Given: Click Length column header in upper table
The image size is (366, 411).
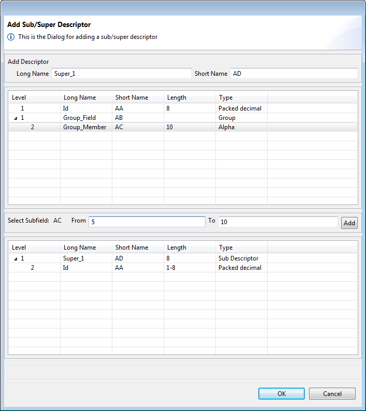Looking at the screenshot, I should point(190,98).
